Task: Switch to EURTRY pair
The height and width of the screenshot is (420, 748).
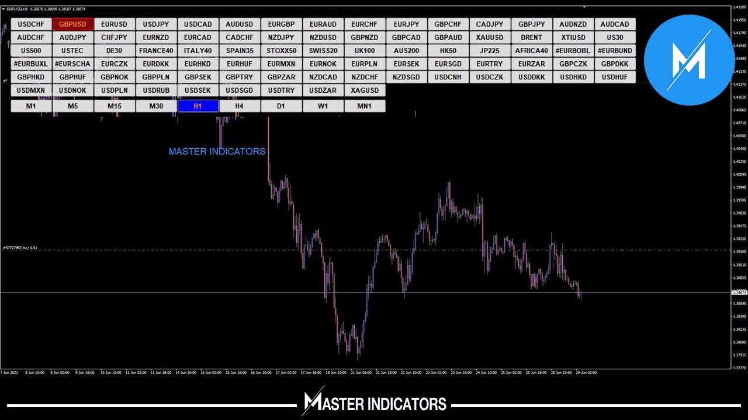Action: (490, 64)
